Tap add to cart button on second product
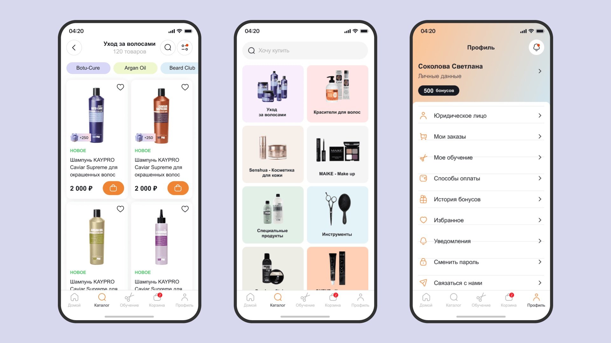Screen dimensions: 611x343 [x=178, y=188]
